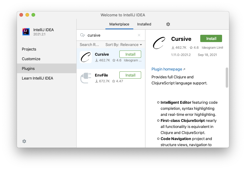
Task: Open the plugins gear settings menu
Action: [168, 24]
